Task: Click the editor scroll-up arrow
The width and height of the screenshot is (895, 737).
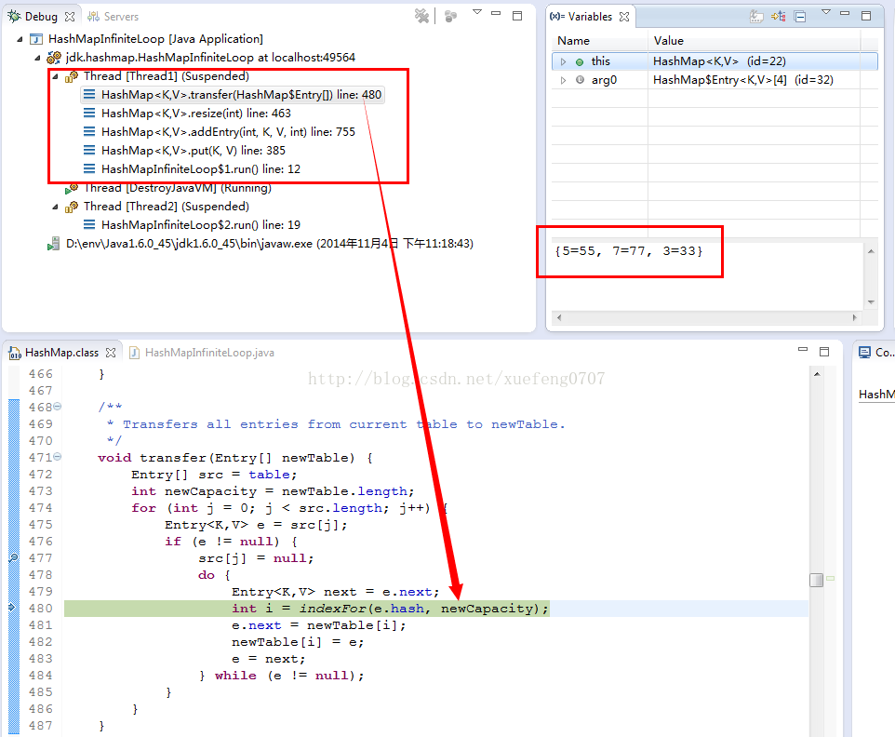Action: click(817, 374)
